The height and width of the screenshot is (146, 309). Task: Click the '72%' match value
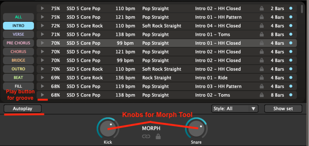tap(56, 26)
